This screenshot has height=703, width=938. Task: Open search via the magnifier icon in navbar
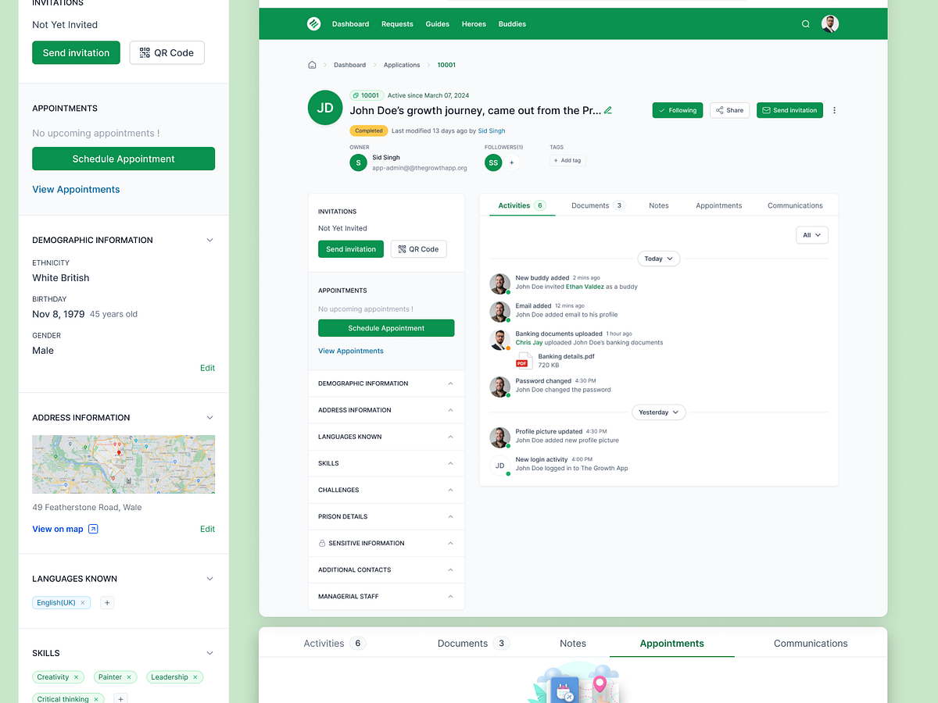point(805,23)
